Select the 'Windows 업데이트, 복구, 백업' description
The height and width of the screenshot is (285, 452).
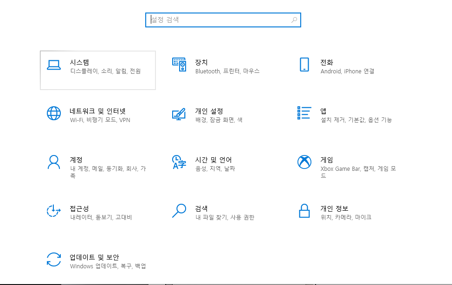[x=108, y=266]
